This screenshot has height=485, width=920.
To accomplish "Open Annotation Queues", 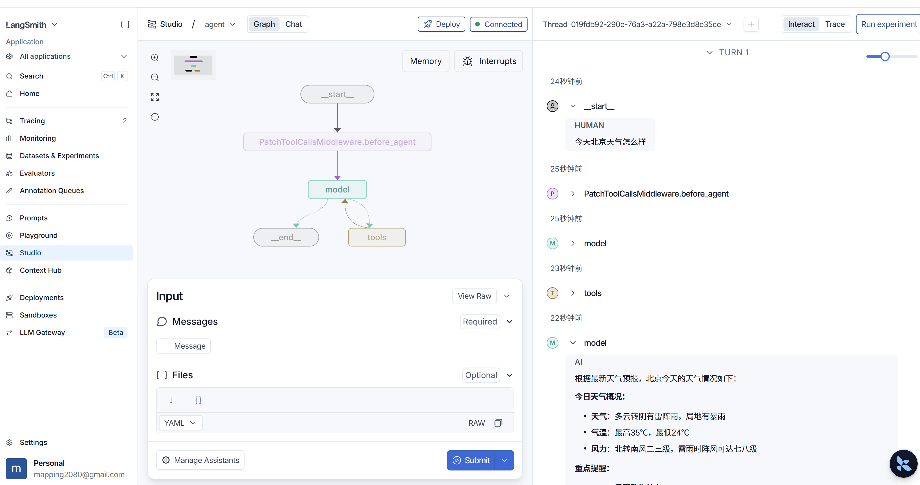I will (66, 190).
